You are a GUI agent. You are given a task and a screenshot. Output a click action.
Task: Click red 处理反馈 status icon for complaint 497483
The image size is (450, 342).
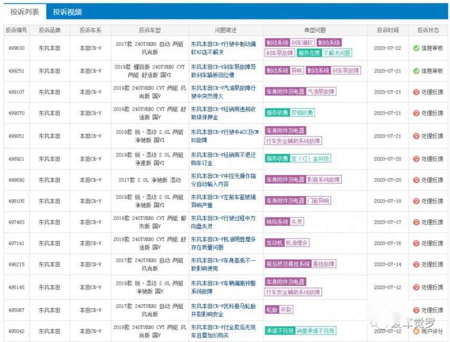click(x=416, y=222)
